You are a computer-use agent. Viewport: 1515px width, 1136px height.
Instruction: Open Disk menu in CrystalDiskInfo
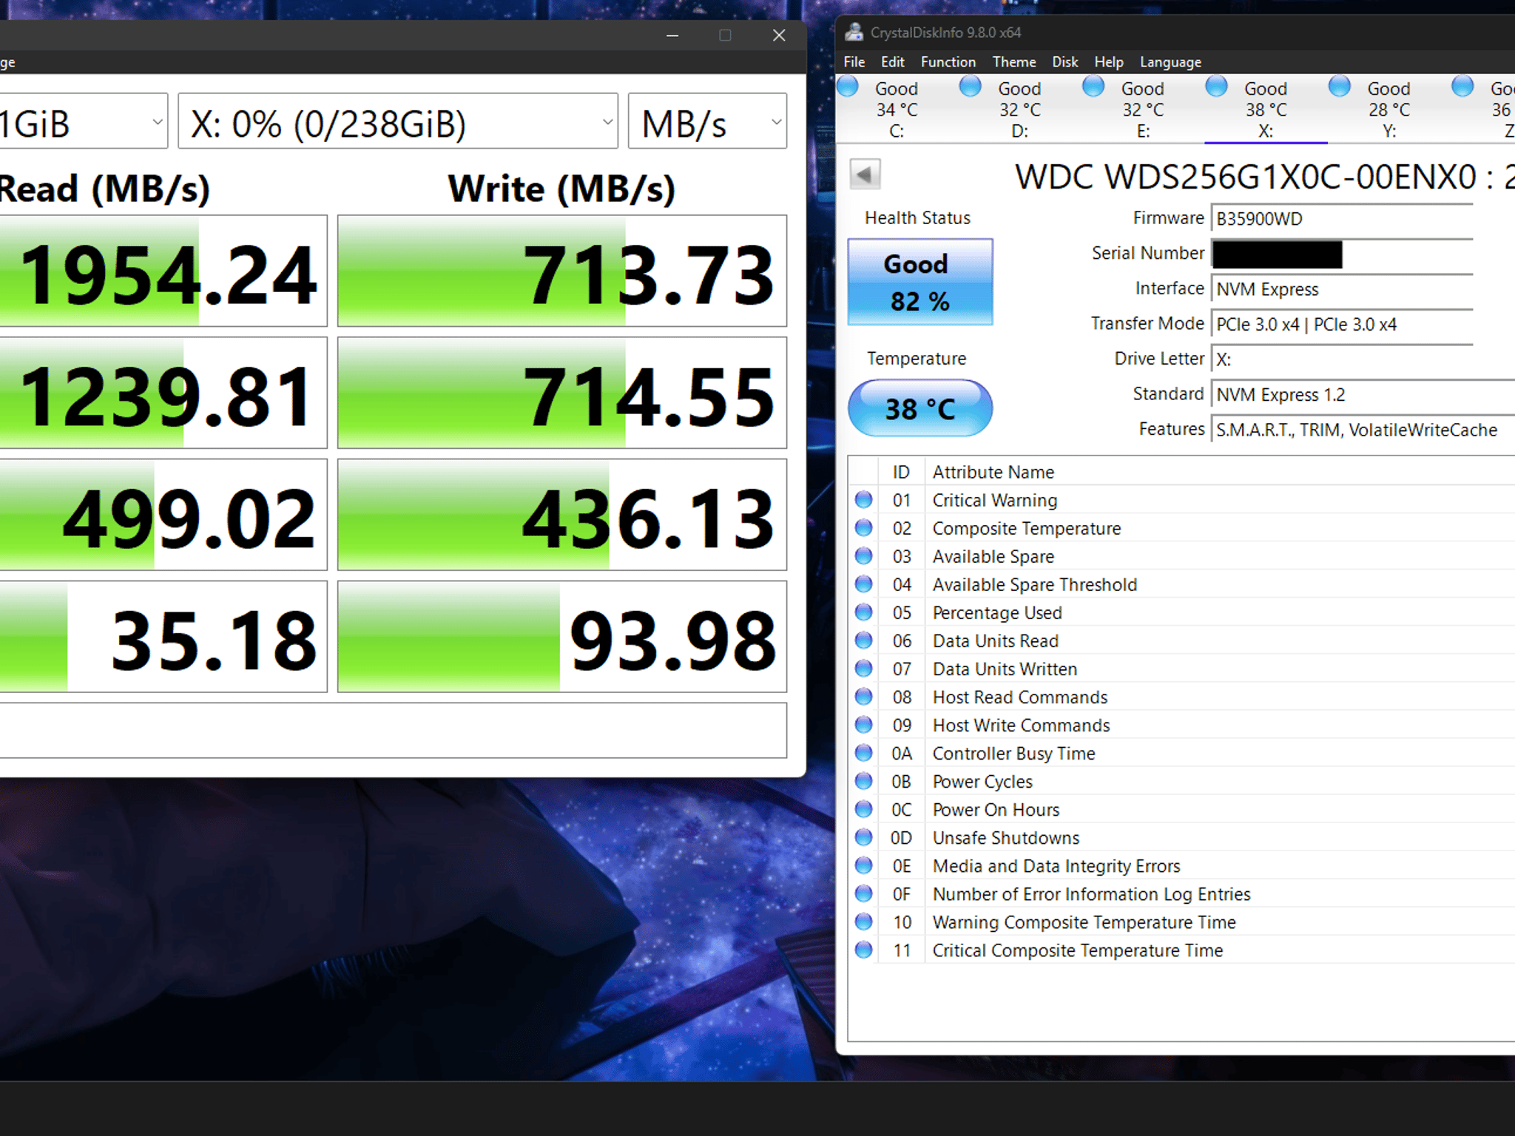[x=1065, y=62]
